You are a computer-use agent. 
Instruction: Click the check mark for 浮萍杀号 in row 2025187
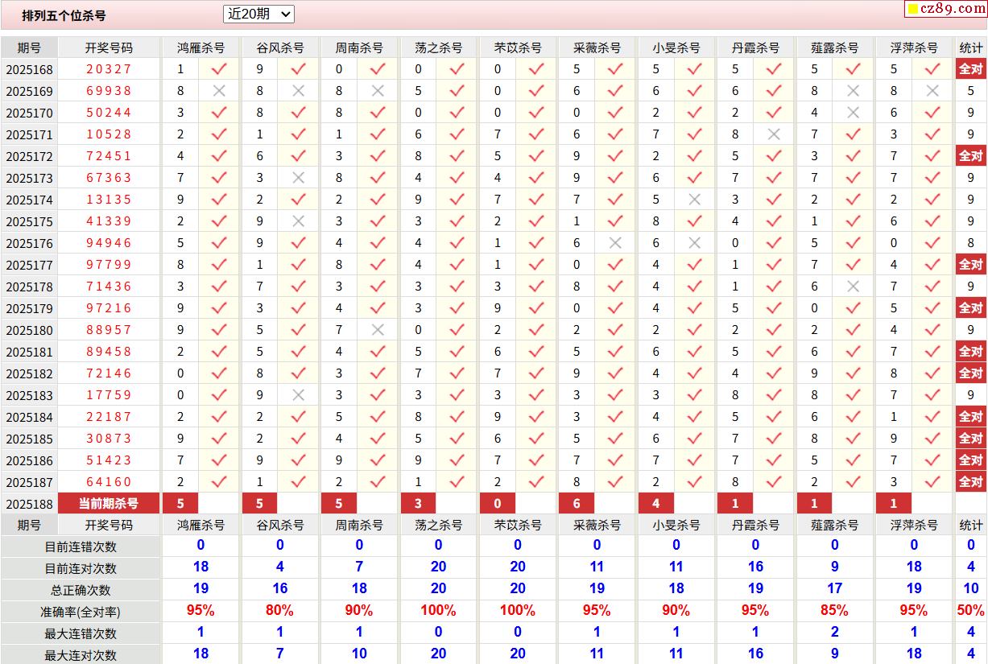(x=932, y=482)
